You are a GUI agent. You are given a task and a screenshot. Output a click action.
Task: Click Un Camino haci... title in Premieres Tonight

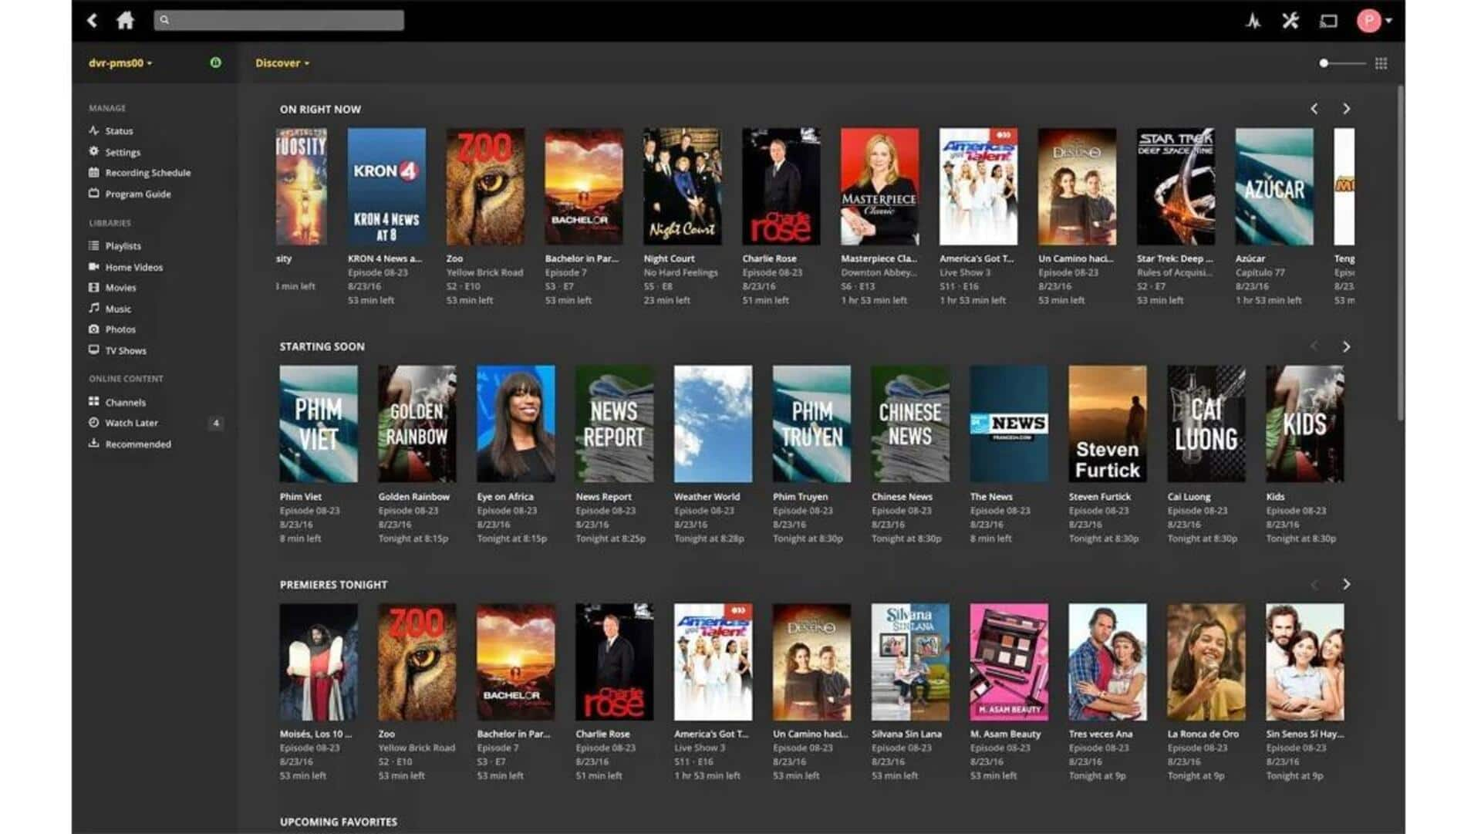[x=811, y=734]
